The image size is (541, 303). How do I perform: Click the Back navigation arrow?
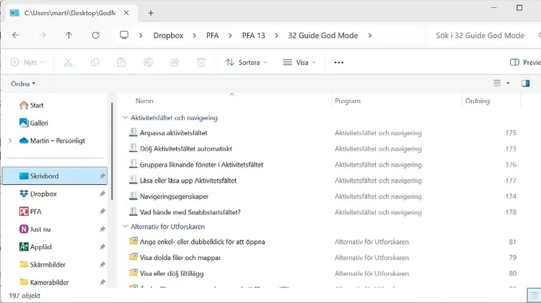pos(16,35)
